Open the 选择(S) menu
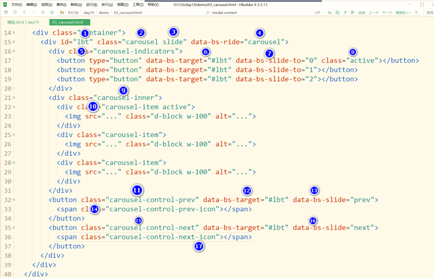Screen dimensions: 434x279 (47, 5)
